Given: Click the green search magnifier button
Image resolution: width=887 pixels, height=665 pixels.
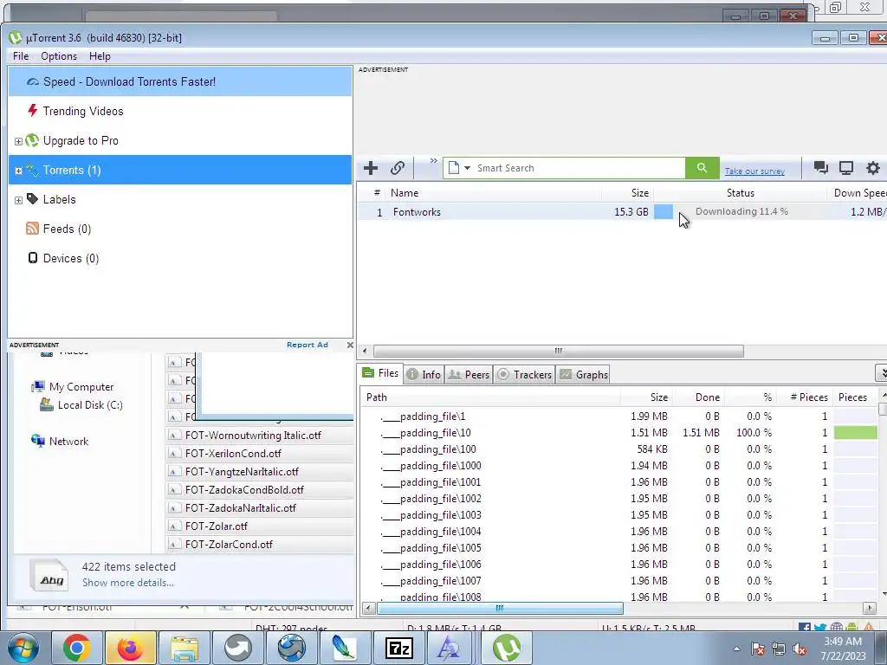Looking at the screenshot, I should 702,168.
